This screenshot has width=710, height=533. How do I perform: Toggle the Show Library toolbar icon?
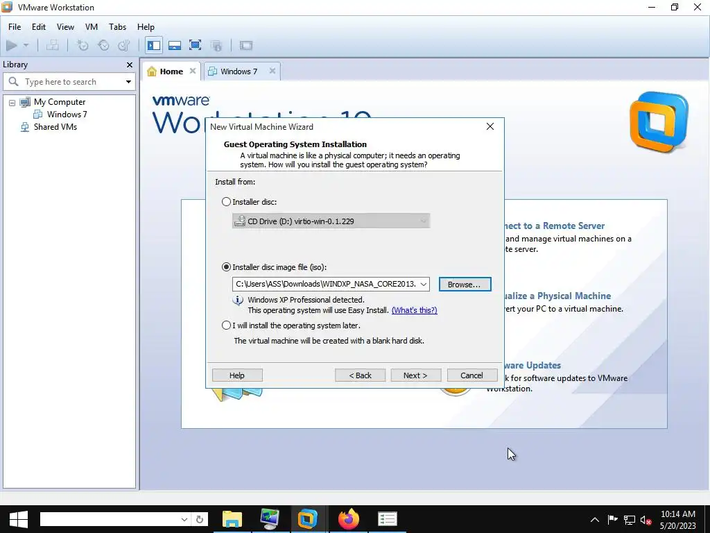[154, 45]
